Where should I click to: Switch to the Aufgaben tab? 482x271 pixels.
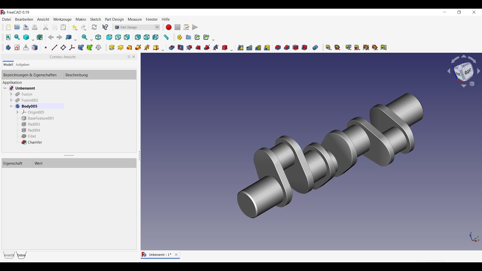click(23, 65)
